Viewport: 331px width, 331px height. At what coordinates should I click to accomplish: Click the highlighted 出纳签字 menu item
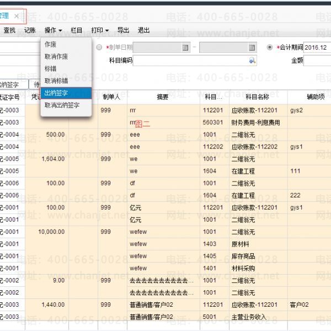pyautogui.click(x=56, y=93)
